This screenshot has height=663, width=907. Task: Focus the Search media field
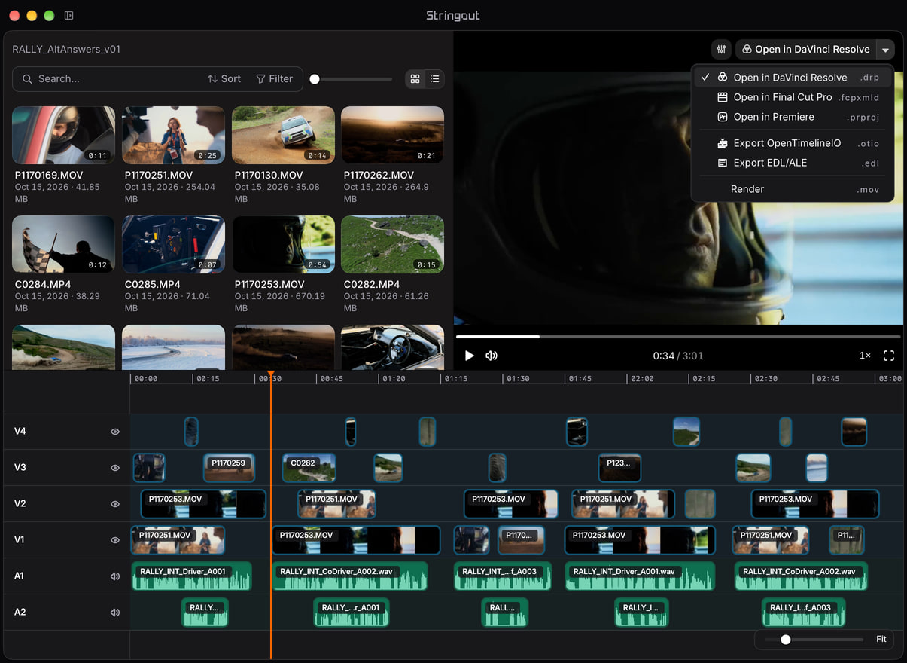109,79
